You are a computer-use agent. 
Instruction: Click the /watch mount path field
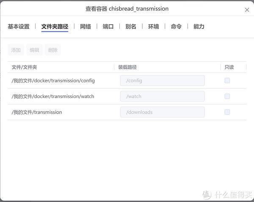(162, 96)
